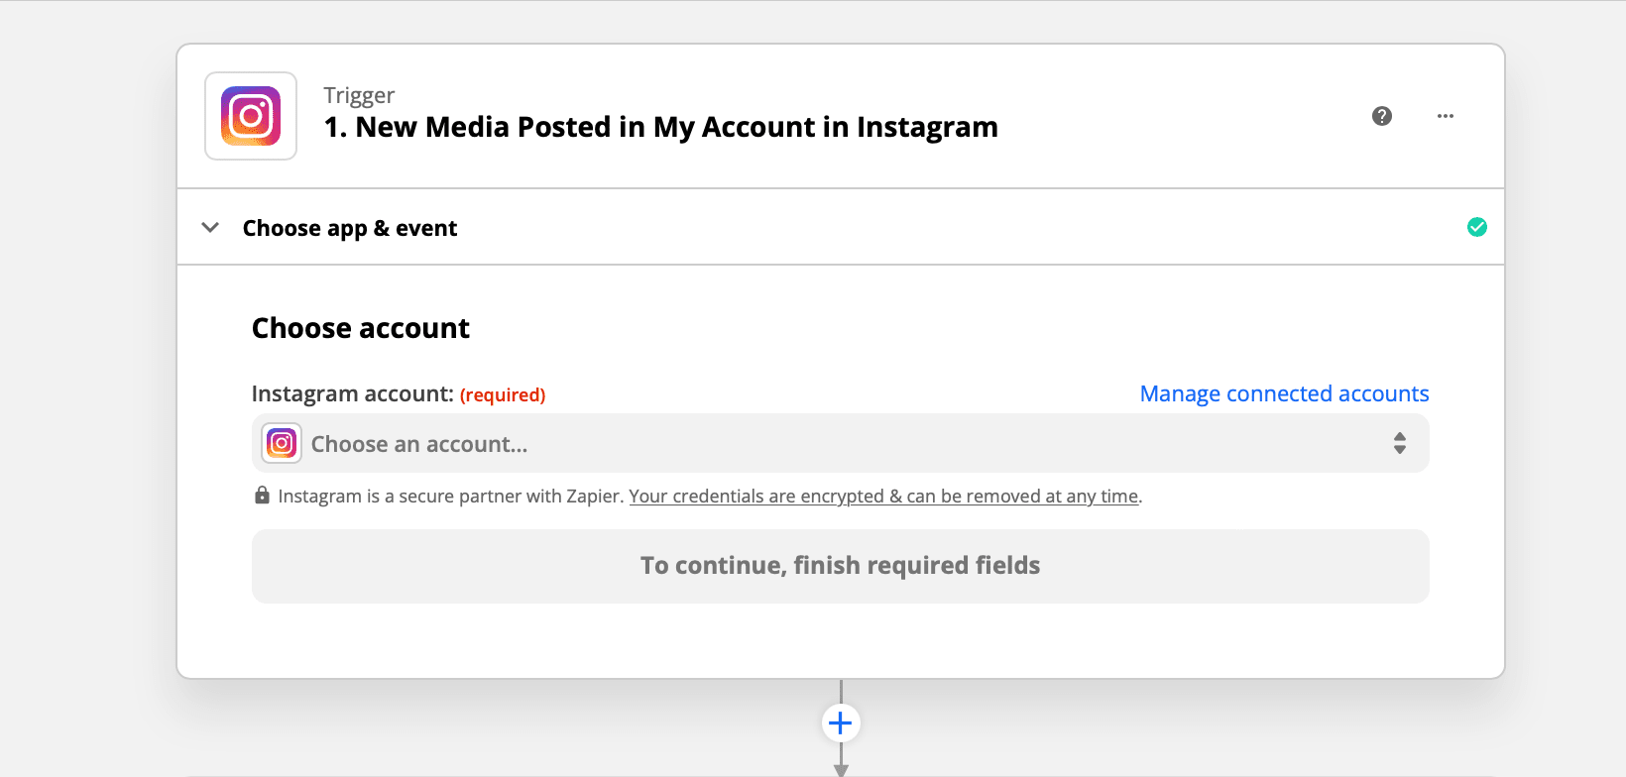The width and height of the screenshot is (1626, 777).
Task: Open the three-dot more options menu
Action: [1446, 116]
